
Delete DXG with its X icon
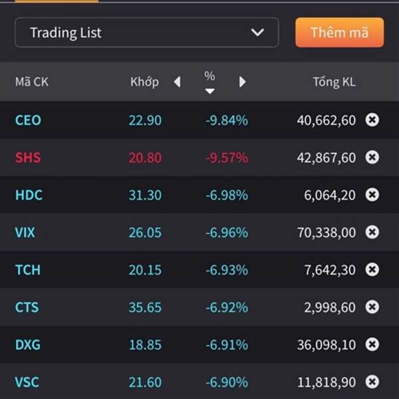click(x=372, y=344)
